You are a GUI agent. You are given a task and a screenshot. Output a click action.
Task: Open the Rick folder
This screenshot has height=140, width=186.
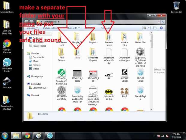point(77,53)
